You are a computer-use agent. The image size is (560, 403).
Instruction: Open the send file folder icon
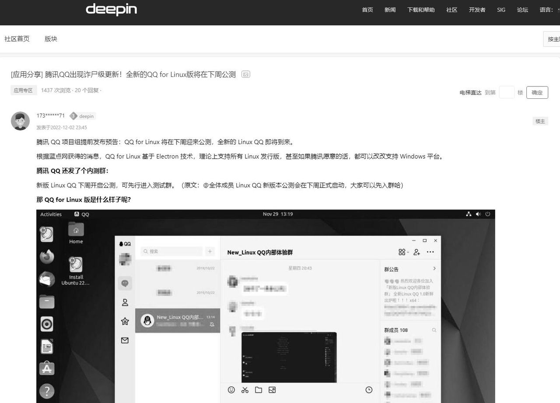(x=258, y=390)
